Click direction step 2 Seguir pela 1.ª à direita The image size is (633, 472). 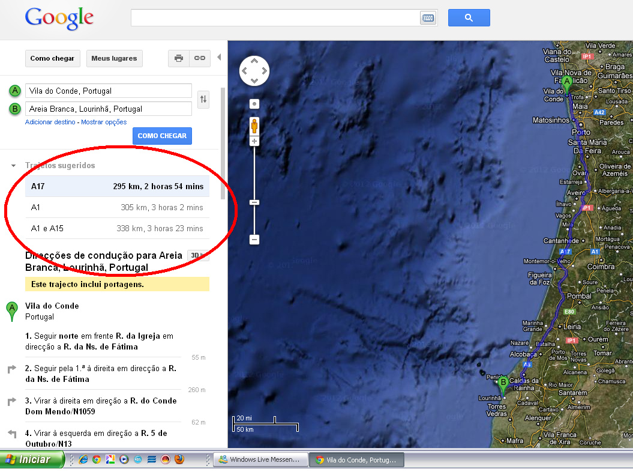103,374
